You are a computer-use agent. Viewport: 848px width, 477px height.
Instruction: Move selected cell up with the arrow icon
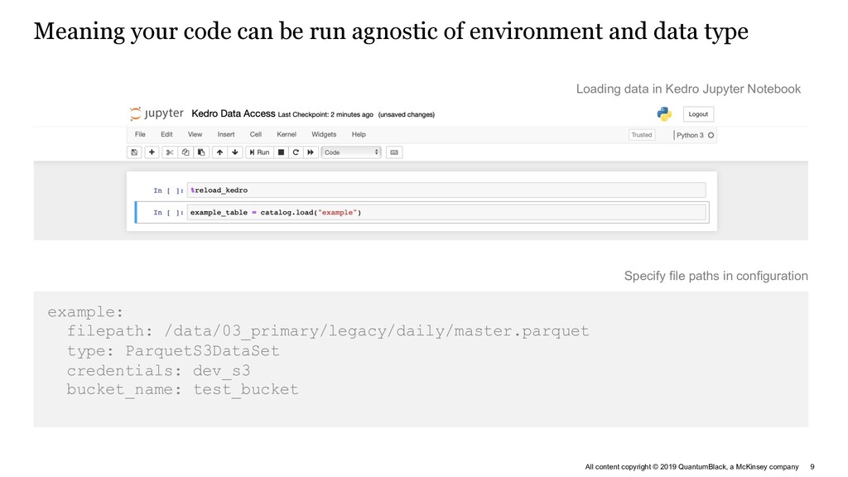(x=219, y=152)
